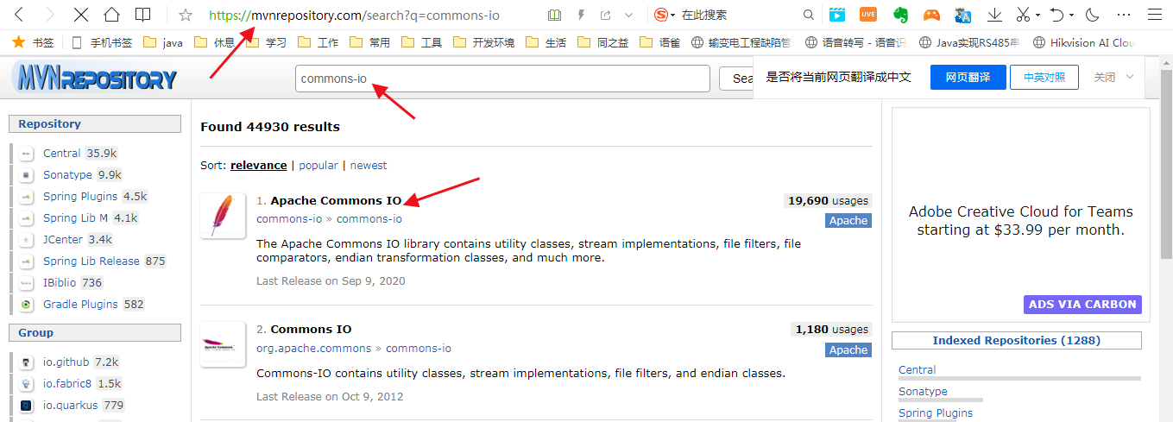Open the 学习 bookmarks folder
This screenshot has height=422, width=1173.
click(x=267, y=42)
